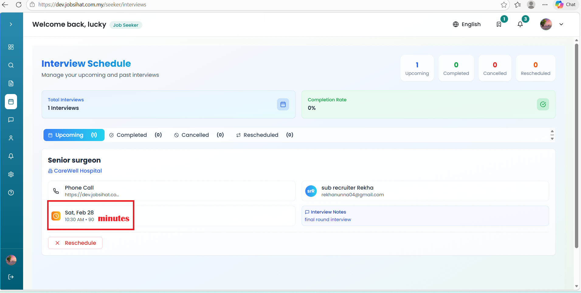Open the messages chat icon in sidebar
Viewport: 581px width, 293px height.
click(x=11, y=120)
